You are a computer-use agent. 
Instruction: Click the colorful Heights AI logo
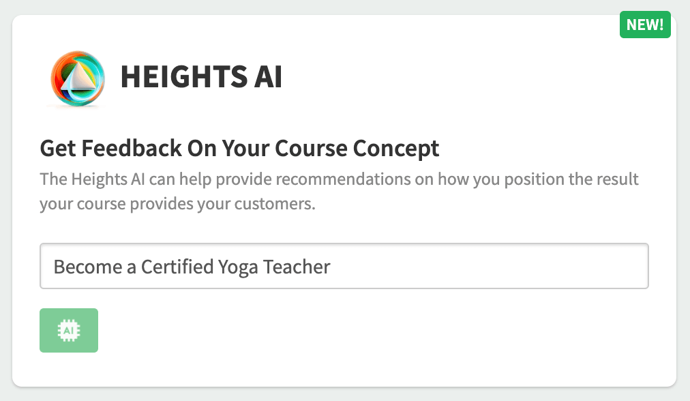(x=78, y=78)
